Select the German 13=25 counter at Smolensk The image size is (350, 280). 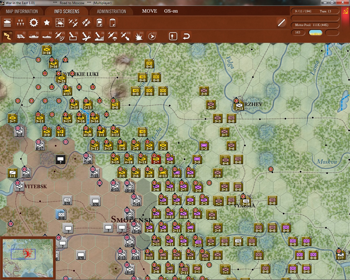(x=136, y=228)
